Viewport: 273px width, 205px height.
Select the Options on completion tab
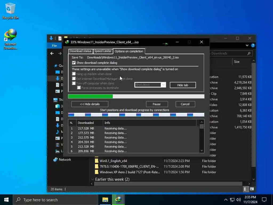click(x=129, y=51)
